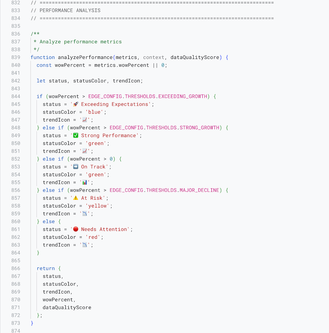This screenshot has height=333, width=329.
Task: Click the 'const' keyword on line 840
Action: click(44, 65)
